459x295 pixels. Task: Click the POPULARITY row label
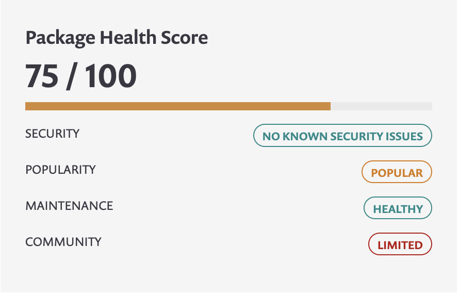pyautogui.click(x=60, y=170)
